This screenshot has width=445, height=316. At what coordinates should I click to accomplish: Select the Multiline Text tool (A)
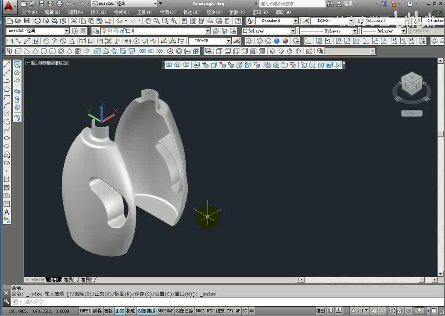[x=7, y=212]
